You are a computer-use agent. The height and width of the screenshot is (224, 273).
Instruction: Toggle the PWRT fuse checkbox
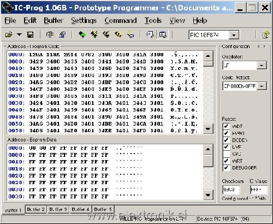pos(226,133)
